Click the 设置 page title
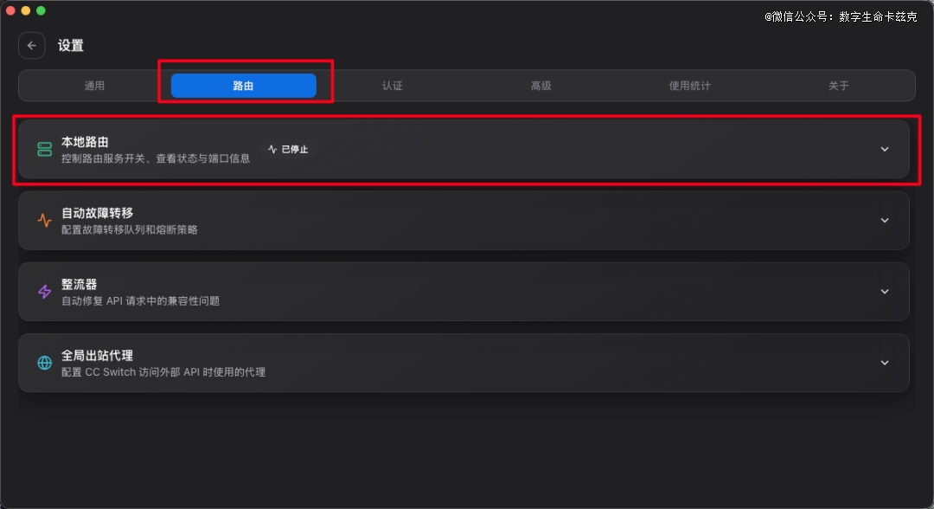 click(71, 46)
